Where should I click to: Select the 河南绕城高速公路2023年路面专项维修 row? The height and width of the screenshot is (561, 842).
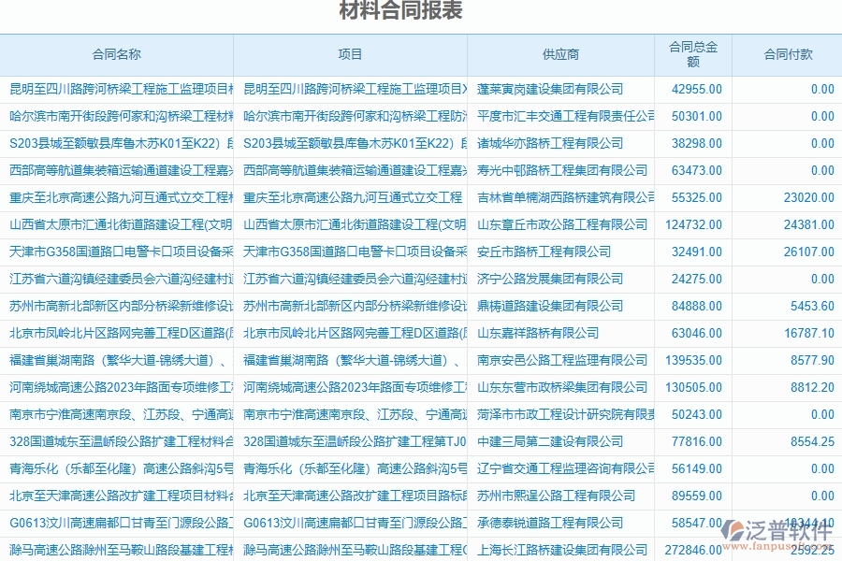112,386
